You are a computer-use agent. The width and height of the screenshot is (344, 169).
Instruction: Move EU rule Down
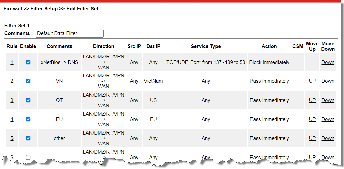click(x=327, y=119)
